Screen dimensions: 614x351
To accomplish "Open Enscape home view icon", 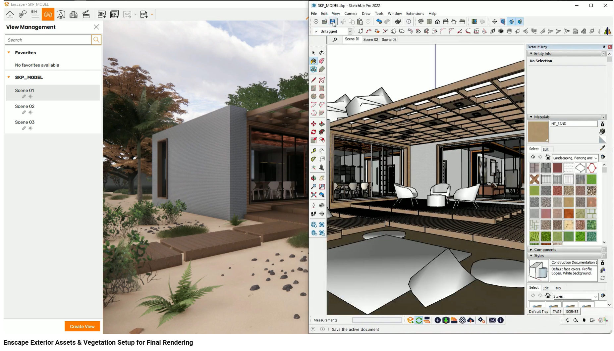I will coord(10,14).
